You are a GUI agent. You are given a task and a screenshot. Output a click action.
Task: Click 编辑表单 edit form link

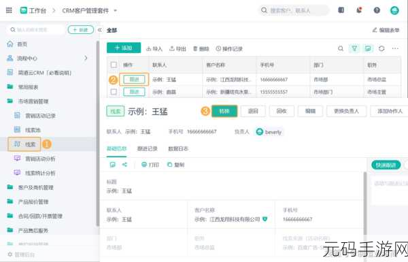pos(386,30)
